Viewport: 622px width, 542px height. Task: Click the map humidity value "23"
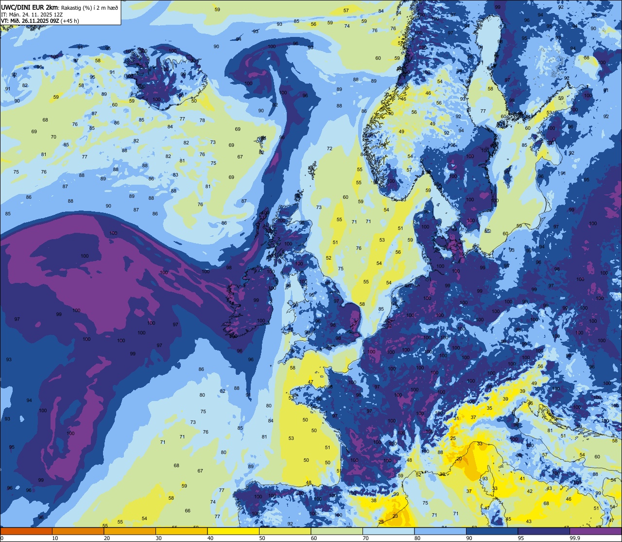396,516
